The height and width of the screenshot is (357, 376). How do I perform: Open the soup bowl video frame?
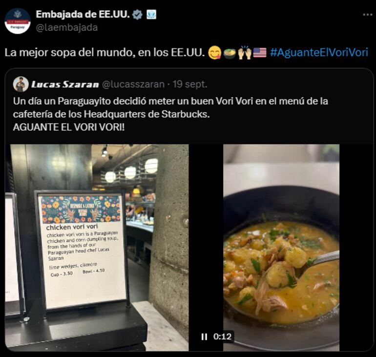pos(281,248)
